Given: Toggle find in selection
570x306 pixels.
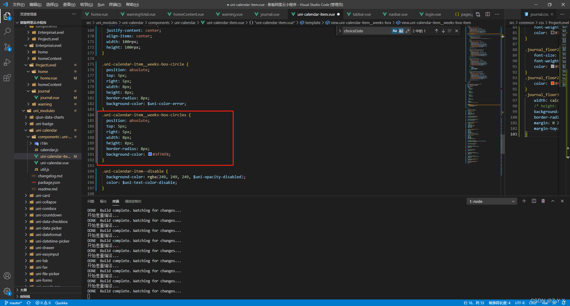Looking at the screenshot, I should pyautogui.click(x=450, y=31).
